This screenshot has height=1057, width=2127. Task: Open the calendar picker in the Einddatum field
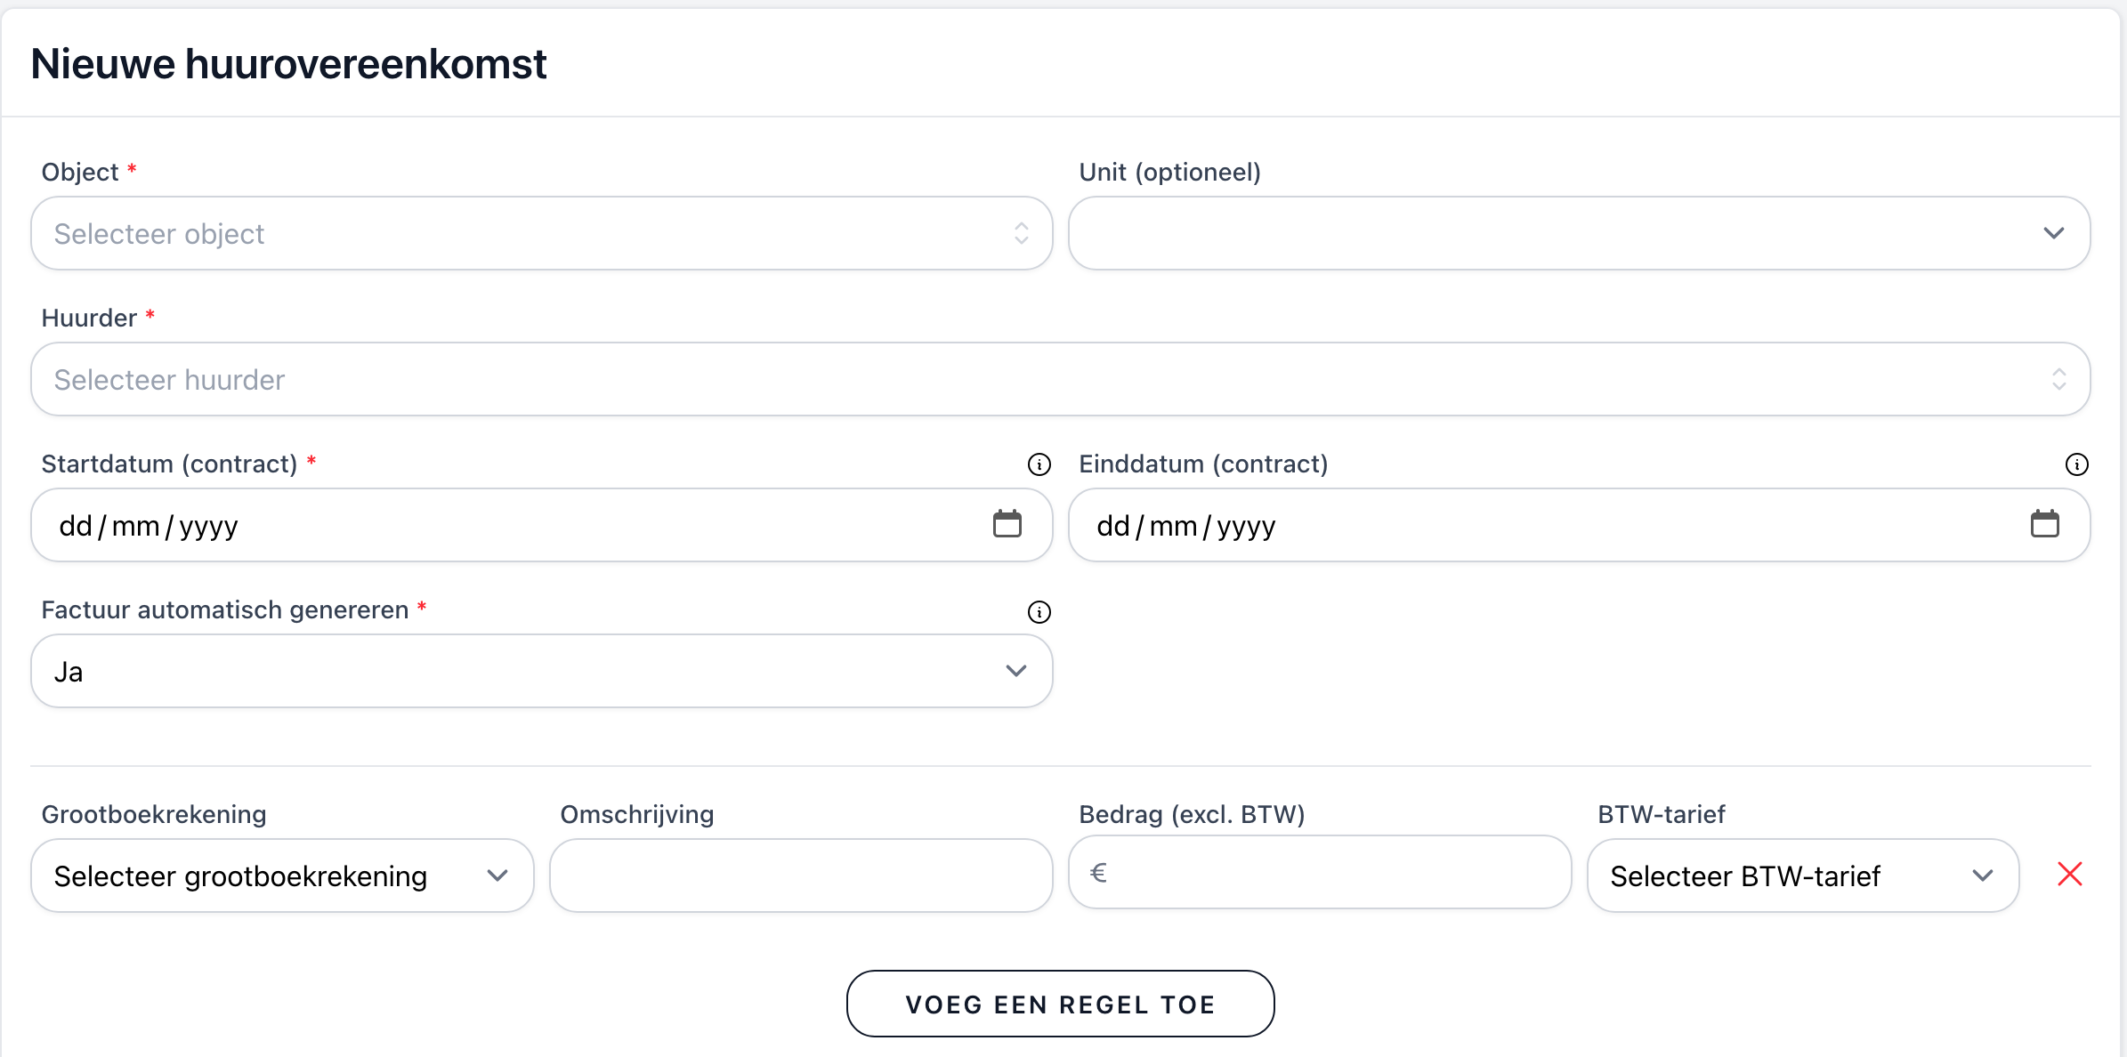pyautogui.click(x=2045, y=525)
